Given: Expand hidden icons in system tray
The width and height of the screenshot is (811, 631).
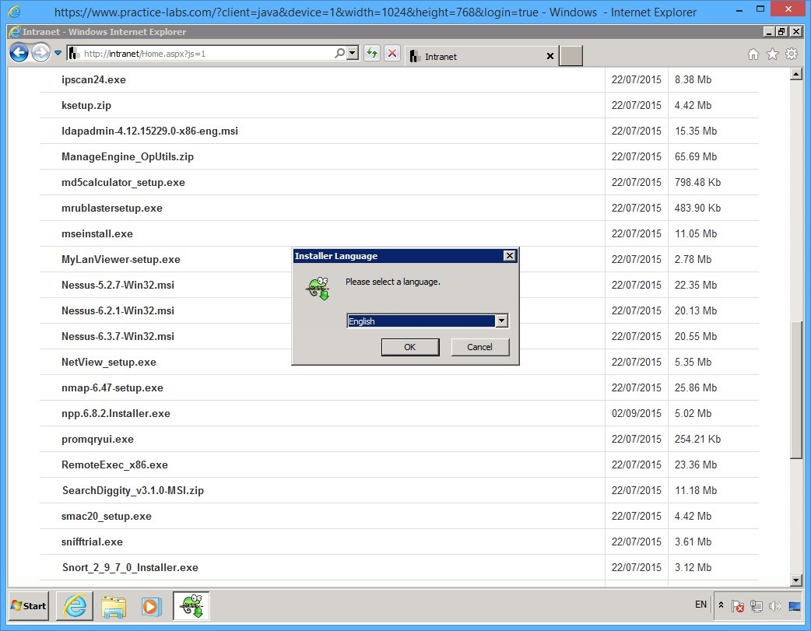Looking at the screenshot, I should [x=721, y=605].
